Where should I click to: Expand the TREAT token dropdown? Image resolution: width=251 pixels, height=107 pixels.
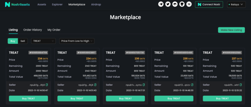click(43, 41)
